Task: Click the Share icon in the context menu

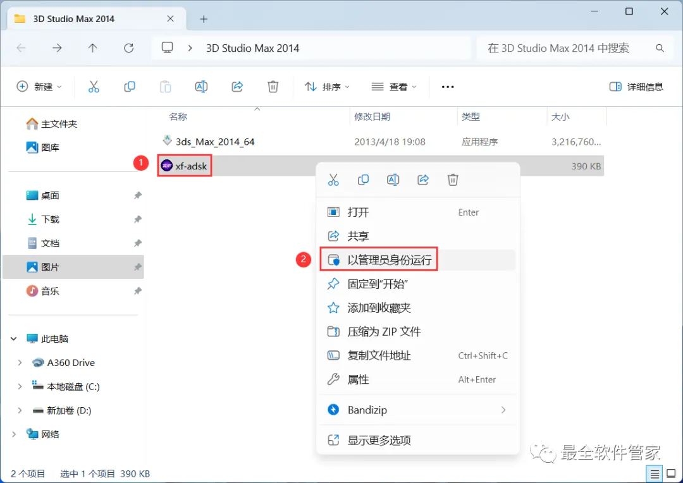Action: tap(423, 180)
